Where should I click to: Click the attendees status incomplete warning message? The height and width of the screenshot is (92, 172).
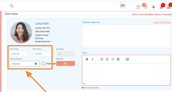152,14
